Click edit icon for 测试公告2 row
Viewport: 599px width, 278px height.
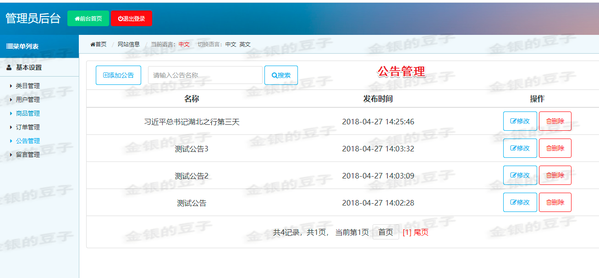coord(513,176)
